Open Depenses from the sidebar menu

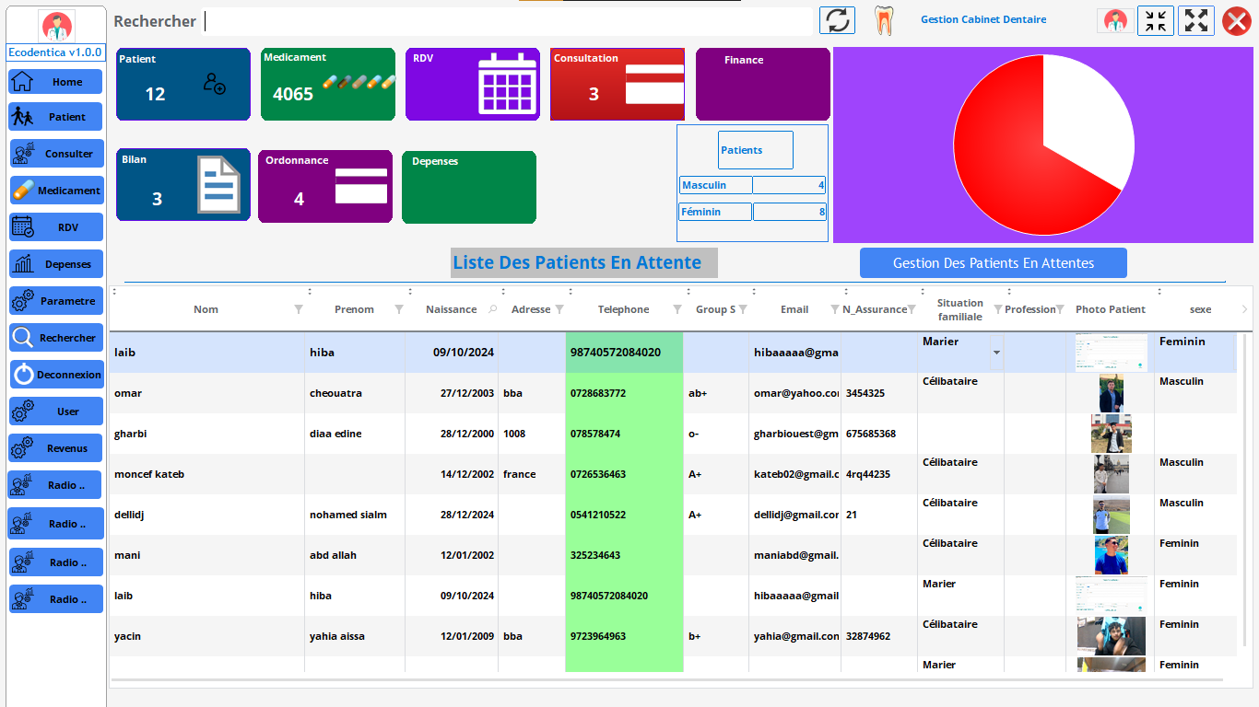pyautogui.click(x=56, y=264)
